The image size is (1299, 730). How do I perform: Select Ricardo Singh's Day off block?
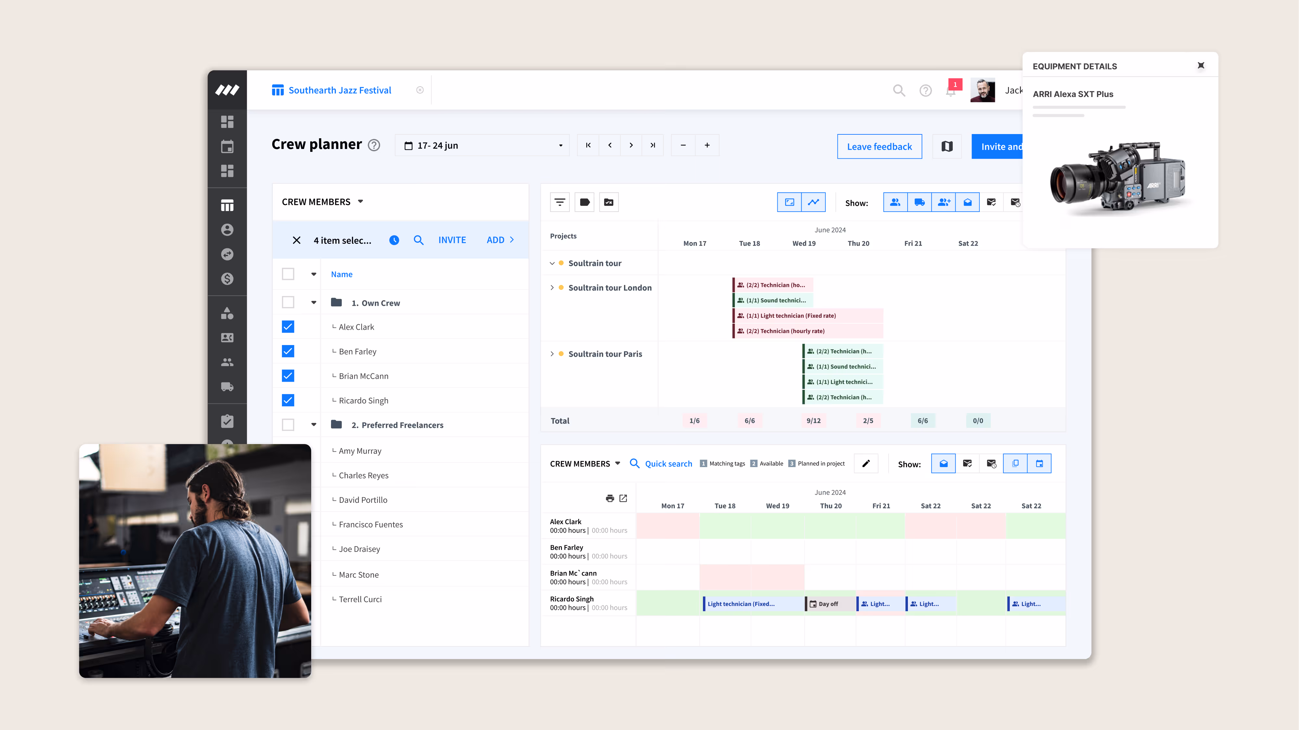pyautogui.click(x=831, y=604)
